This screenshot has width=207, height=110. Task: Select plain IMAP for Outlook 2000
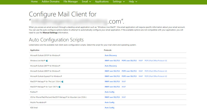pos(140,71)
